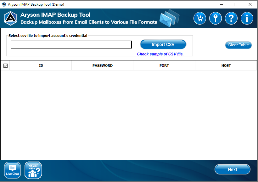Click the Import CSV button

[163, 44]
